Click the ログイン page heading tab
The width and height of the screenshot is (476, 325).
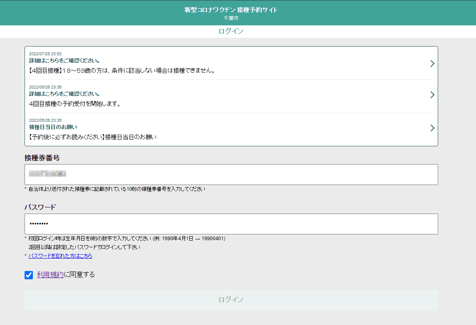[231, 32]
